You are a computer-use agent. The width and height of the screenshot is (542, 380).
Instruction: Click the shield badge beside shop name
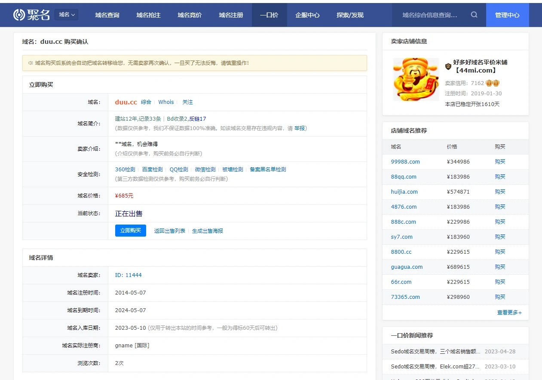pos(448,66)
